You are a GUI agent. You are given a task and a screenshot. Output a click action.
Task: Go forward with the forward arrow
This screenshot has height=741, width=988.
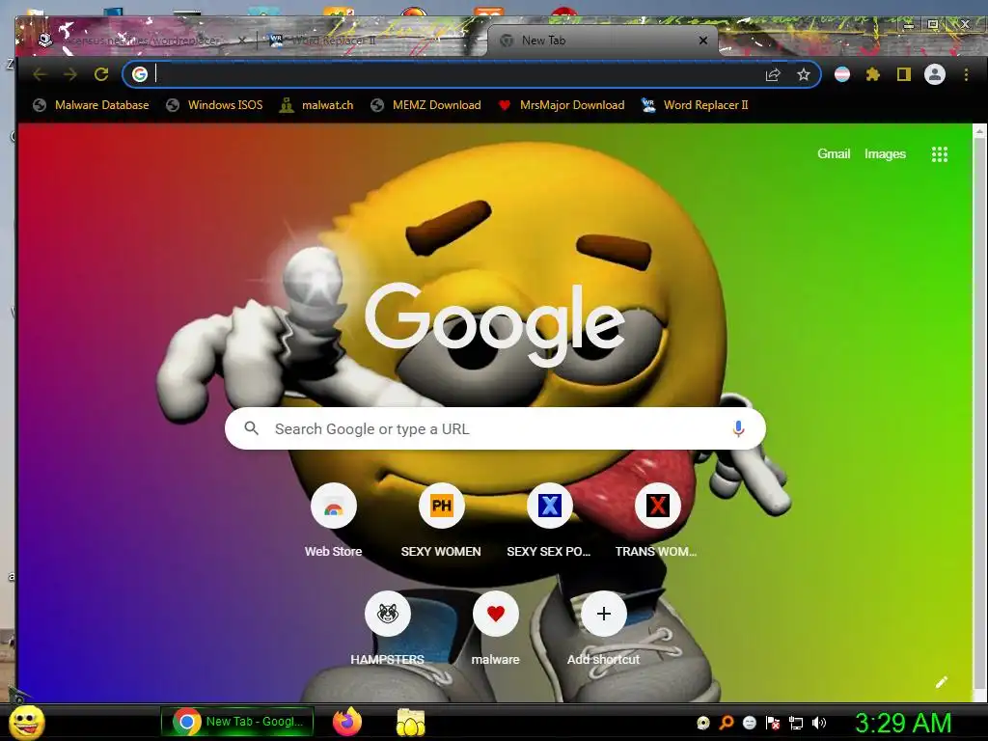pos(70,74)
